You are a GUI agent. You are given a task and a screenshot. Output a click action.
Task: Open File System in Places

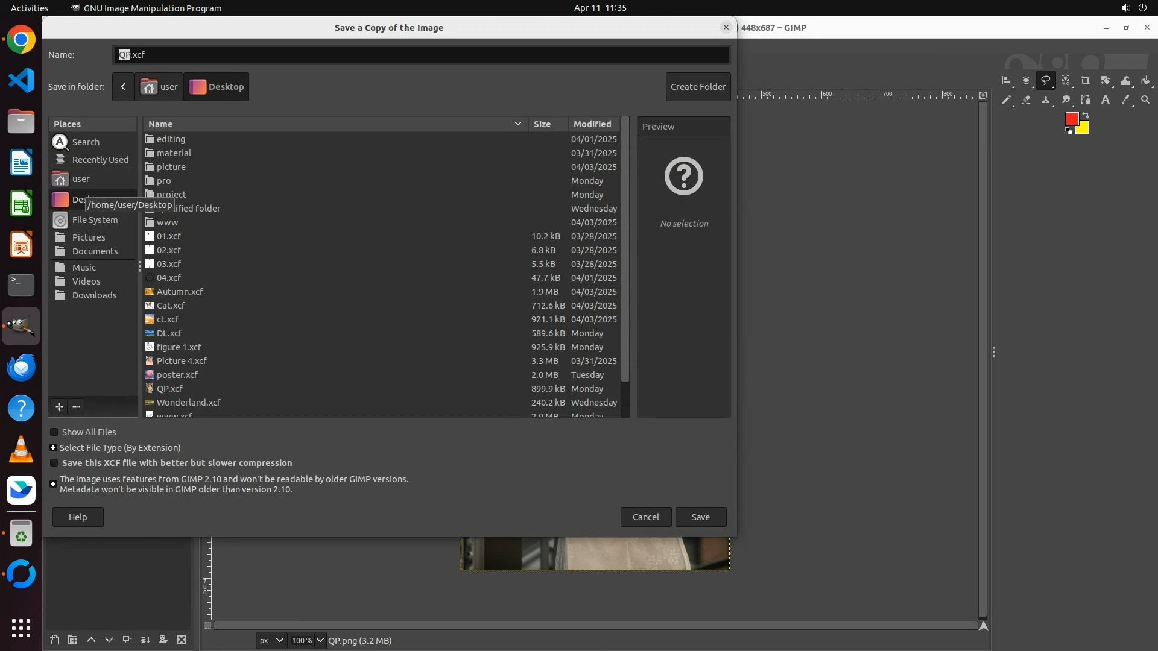[x=95, y=220]
